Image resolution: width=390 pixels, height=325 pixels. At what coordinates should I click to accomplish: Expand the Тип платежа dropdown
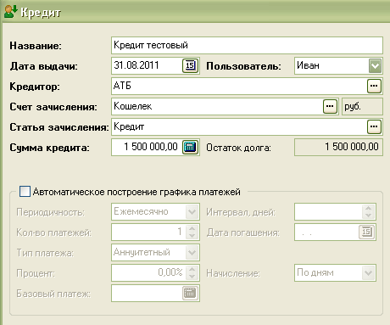tap(192, 252)
